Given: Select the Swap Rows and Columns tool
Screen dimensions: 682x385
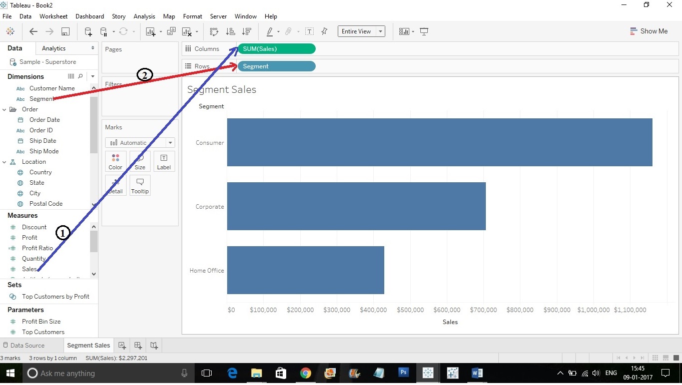Looking at the screenshot, I should [214, 31].
